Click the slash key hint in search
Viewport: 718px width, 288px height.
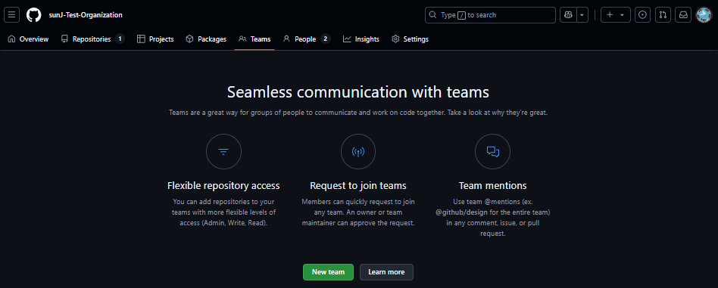(x=461, y=15)
